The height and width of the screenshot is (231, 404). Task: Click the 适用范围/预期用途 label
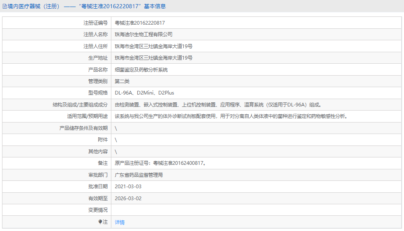[x=88, y=116]
